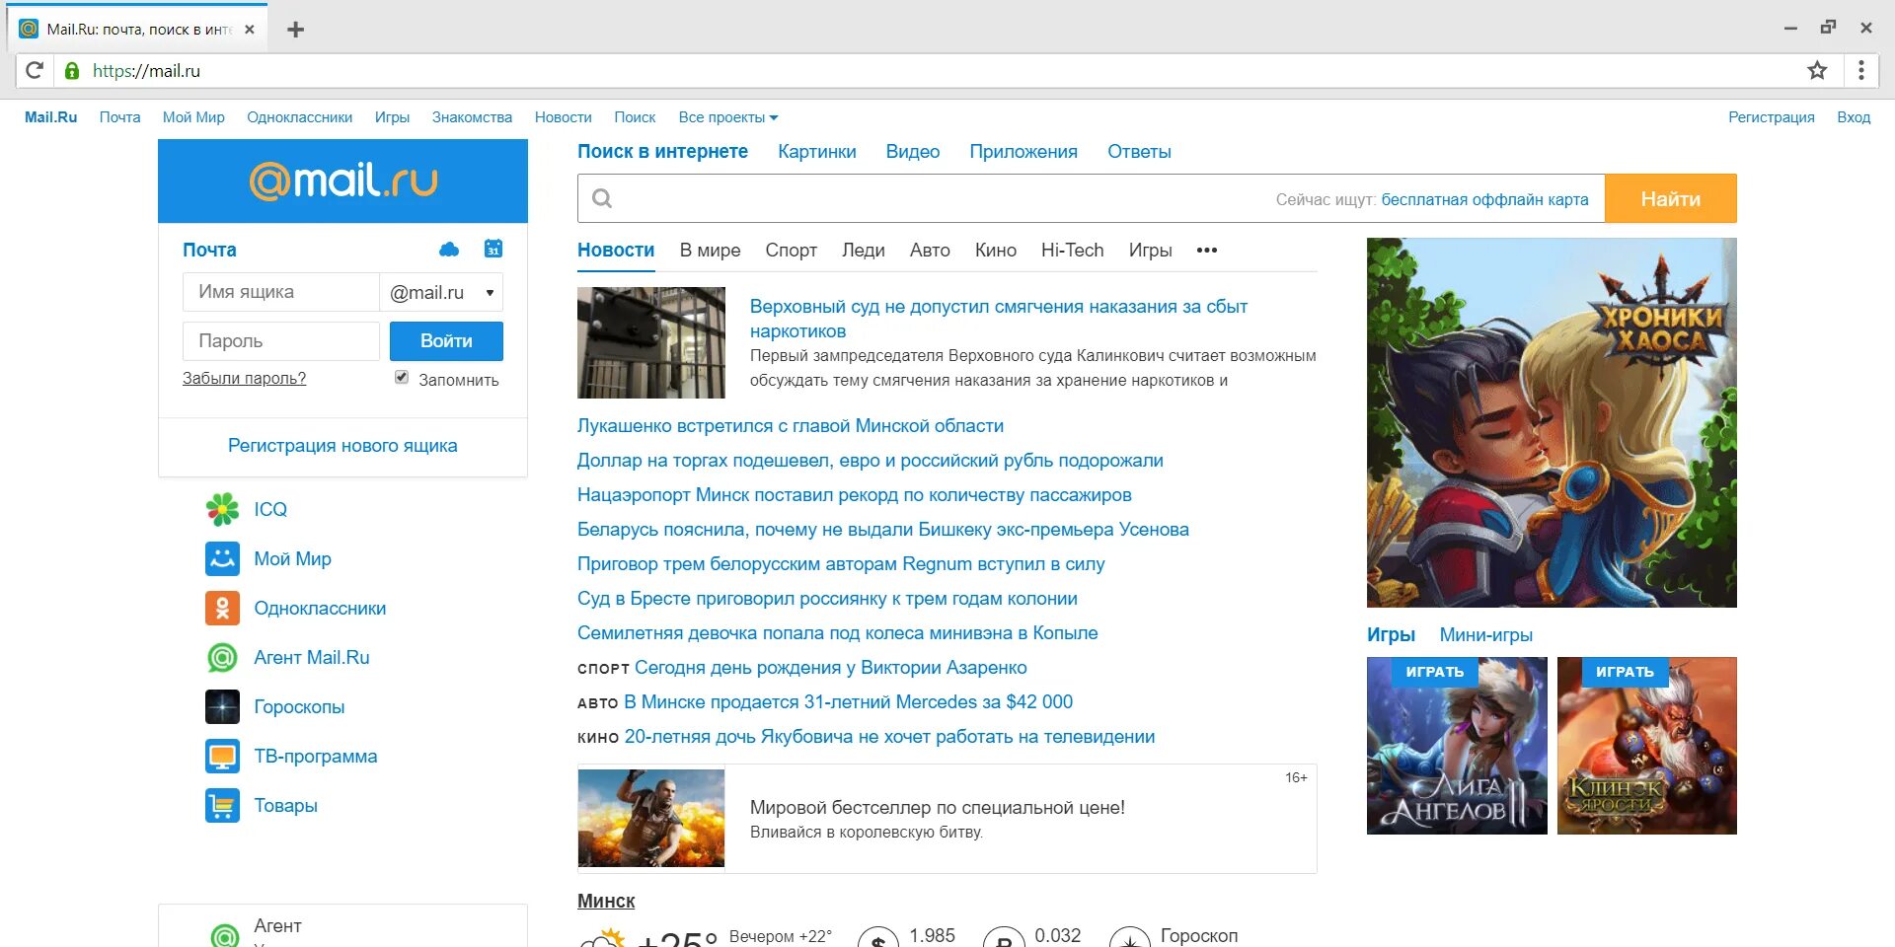Click the Товары shopping cart icon
1895x947 pixels.
(x=222, y=805)
